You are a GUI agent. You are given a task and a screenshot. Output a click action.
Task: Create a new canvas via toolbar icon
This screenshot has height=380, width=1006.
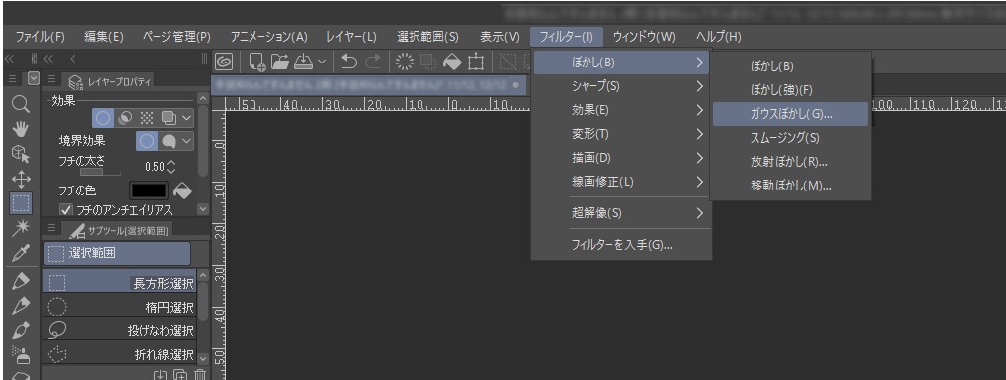(x=257, y=62)
